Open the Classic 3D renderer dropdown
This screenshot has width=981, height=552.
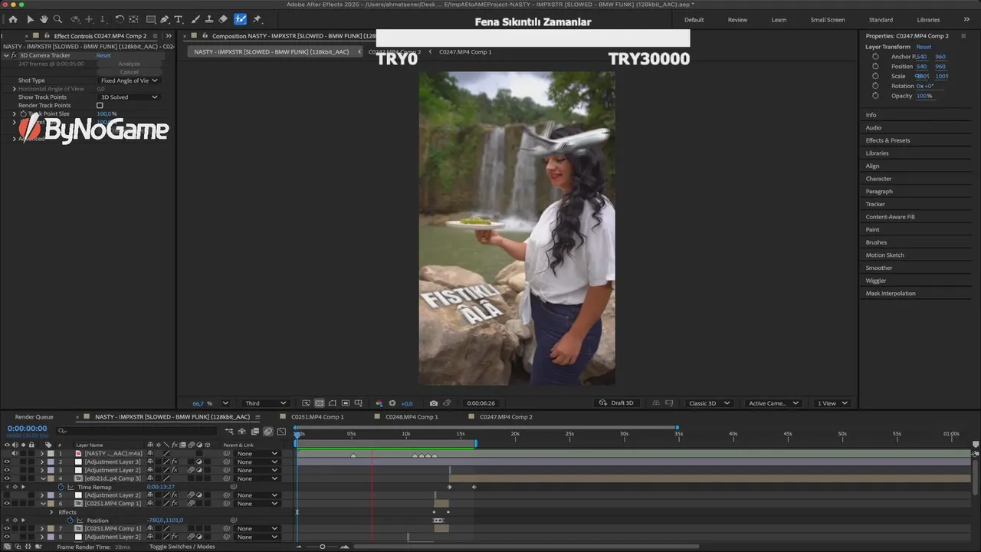[709, 403]
